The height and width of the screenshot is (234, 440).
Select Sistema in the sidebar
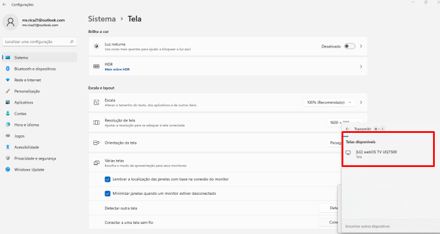pyautogui.click(x=39, y=58)
